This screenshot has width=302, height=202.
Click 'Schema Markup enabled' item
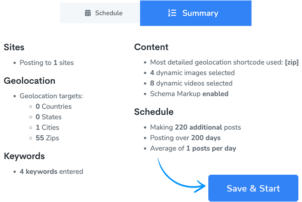189,94
